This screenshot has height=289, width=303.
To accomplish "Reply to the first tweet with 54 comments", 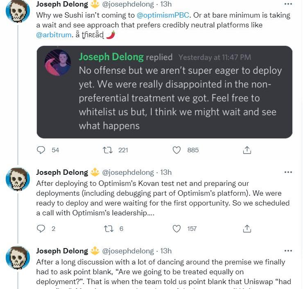I will pyautogui.click(x=41, y=150).
